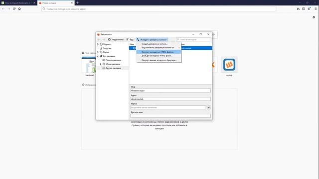Click the bookmarks search field in Library
Screen dimensions: 319x179
(x=194, y=40)
